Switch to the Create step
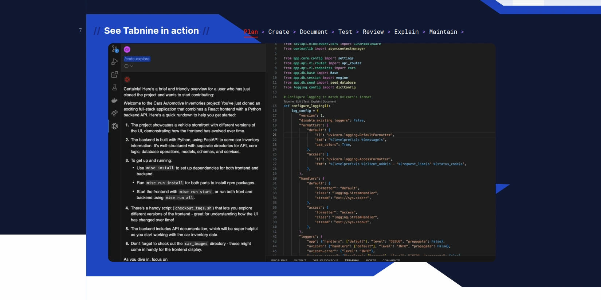 point(279,32)
